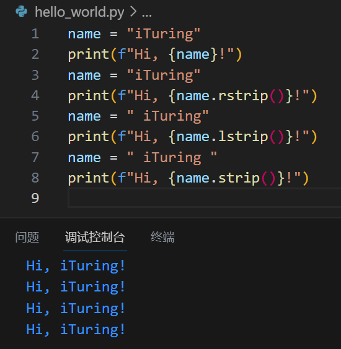Click rstrip method on line 4
This screenshot has height=349, width=341.
point(243,96)
